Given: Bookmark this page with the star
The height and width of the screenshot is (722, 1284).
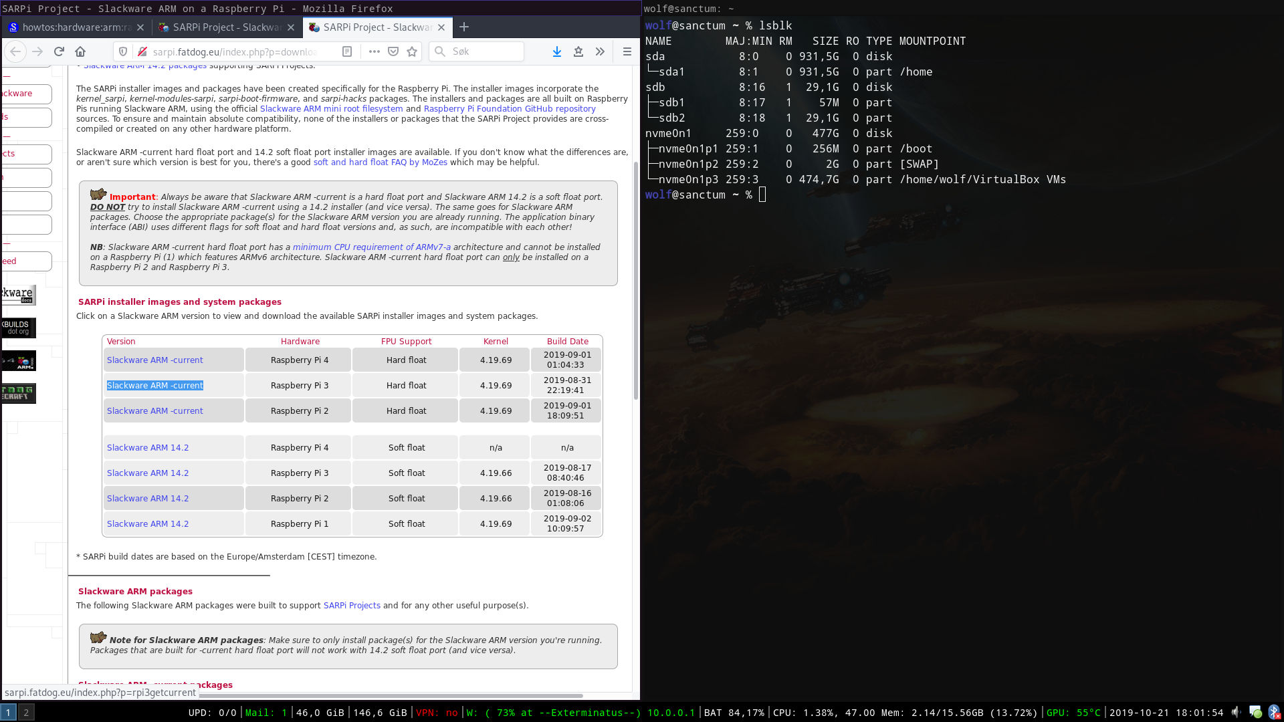Looking at the screenshot, I should pos(412,51).
